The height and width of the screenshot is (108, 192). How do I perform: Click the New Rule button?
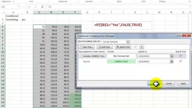point(86,47)
